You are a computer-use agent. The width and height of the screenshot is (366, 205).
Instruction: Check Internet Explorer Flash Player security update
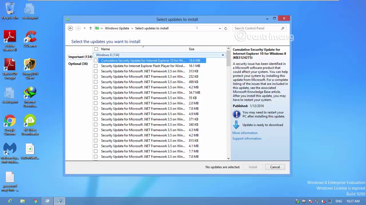[96, 66]
